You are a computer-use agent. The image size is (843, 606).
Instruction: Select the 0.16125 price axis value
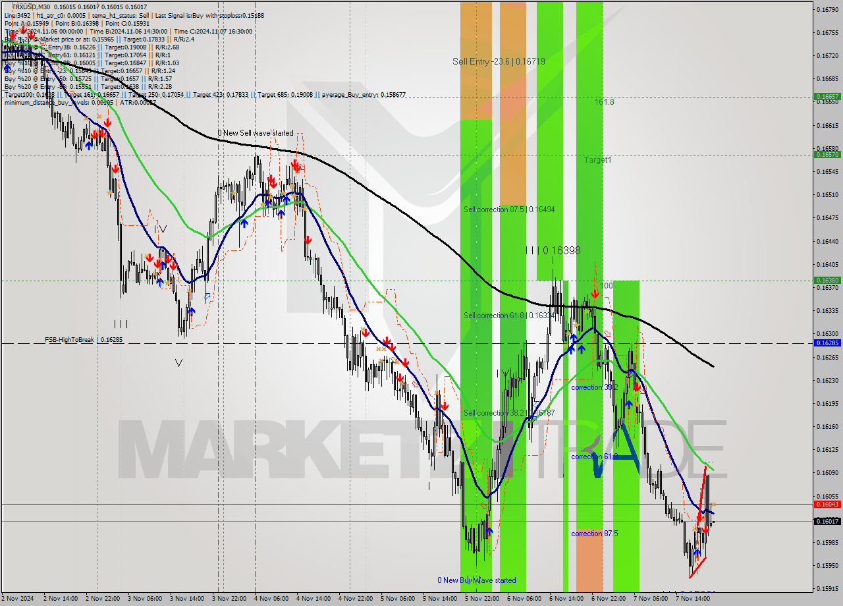coord(828,449)
